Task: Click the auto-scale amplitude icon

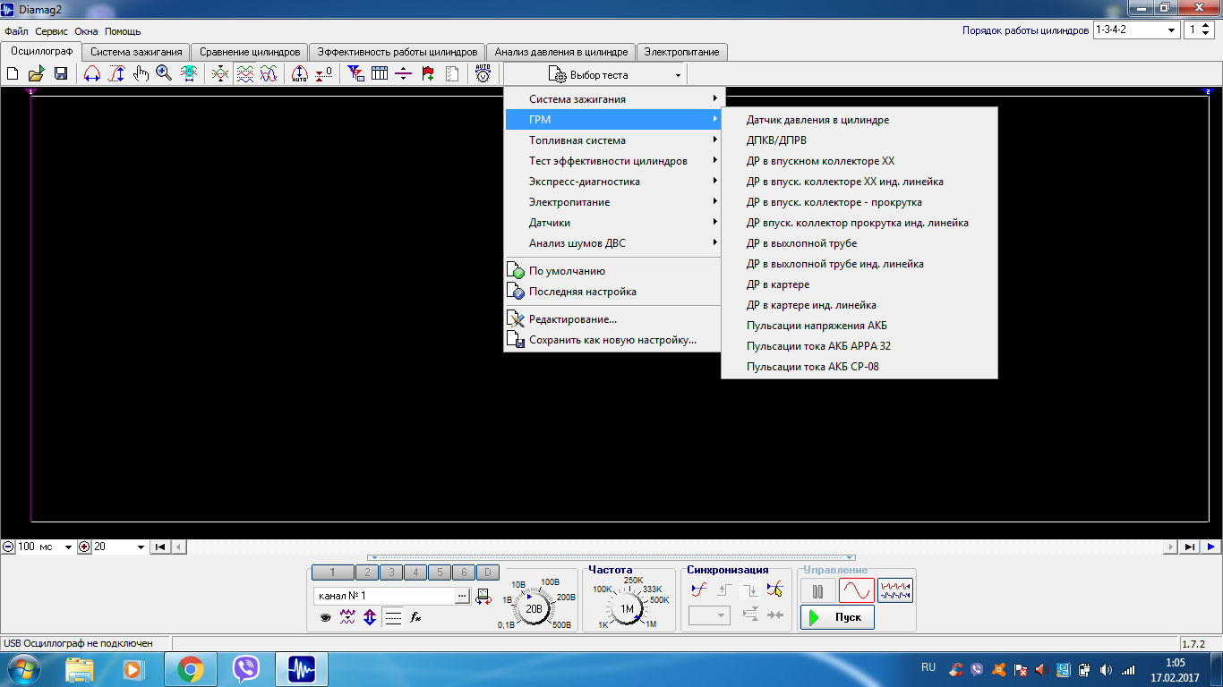Action: (x=300, y=74)
